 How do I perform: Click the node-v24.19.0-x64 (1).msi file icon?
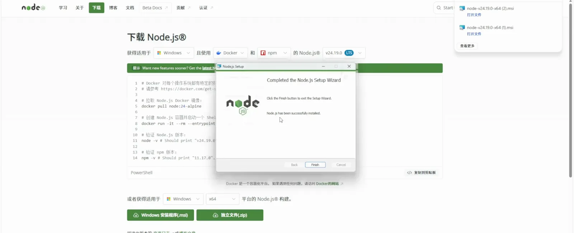(x=462, y=27)
